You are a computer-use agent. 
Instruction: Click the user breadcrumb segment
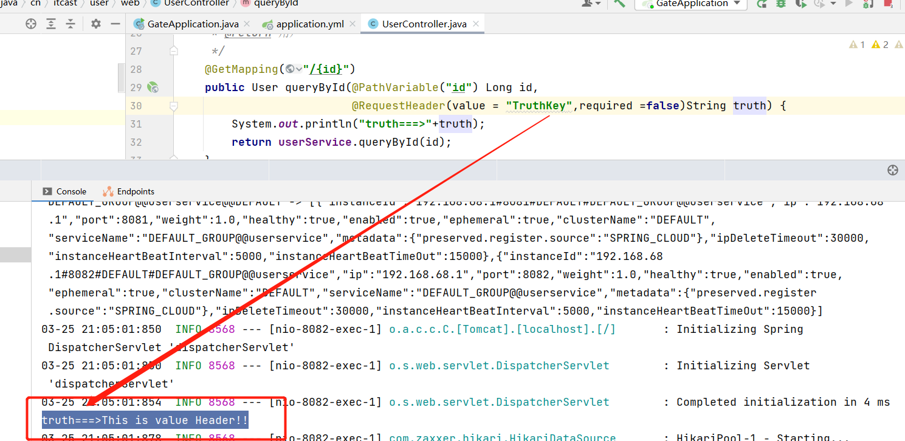point(99,4)
